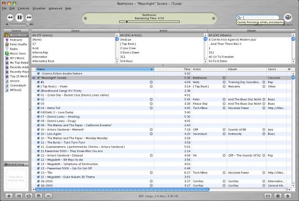
Task: Open the equalizer window
Action: [268, 196]
